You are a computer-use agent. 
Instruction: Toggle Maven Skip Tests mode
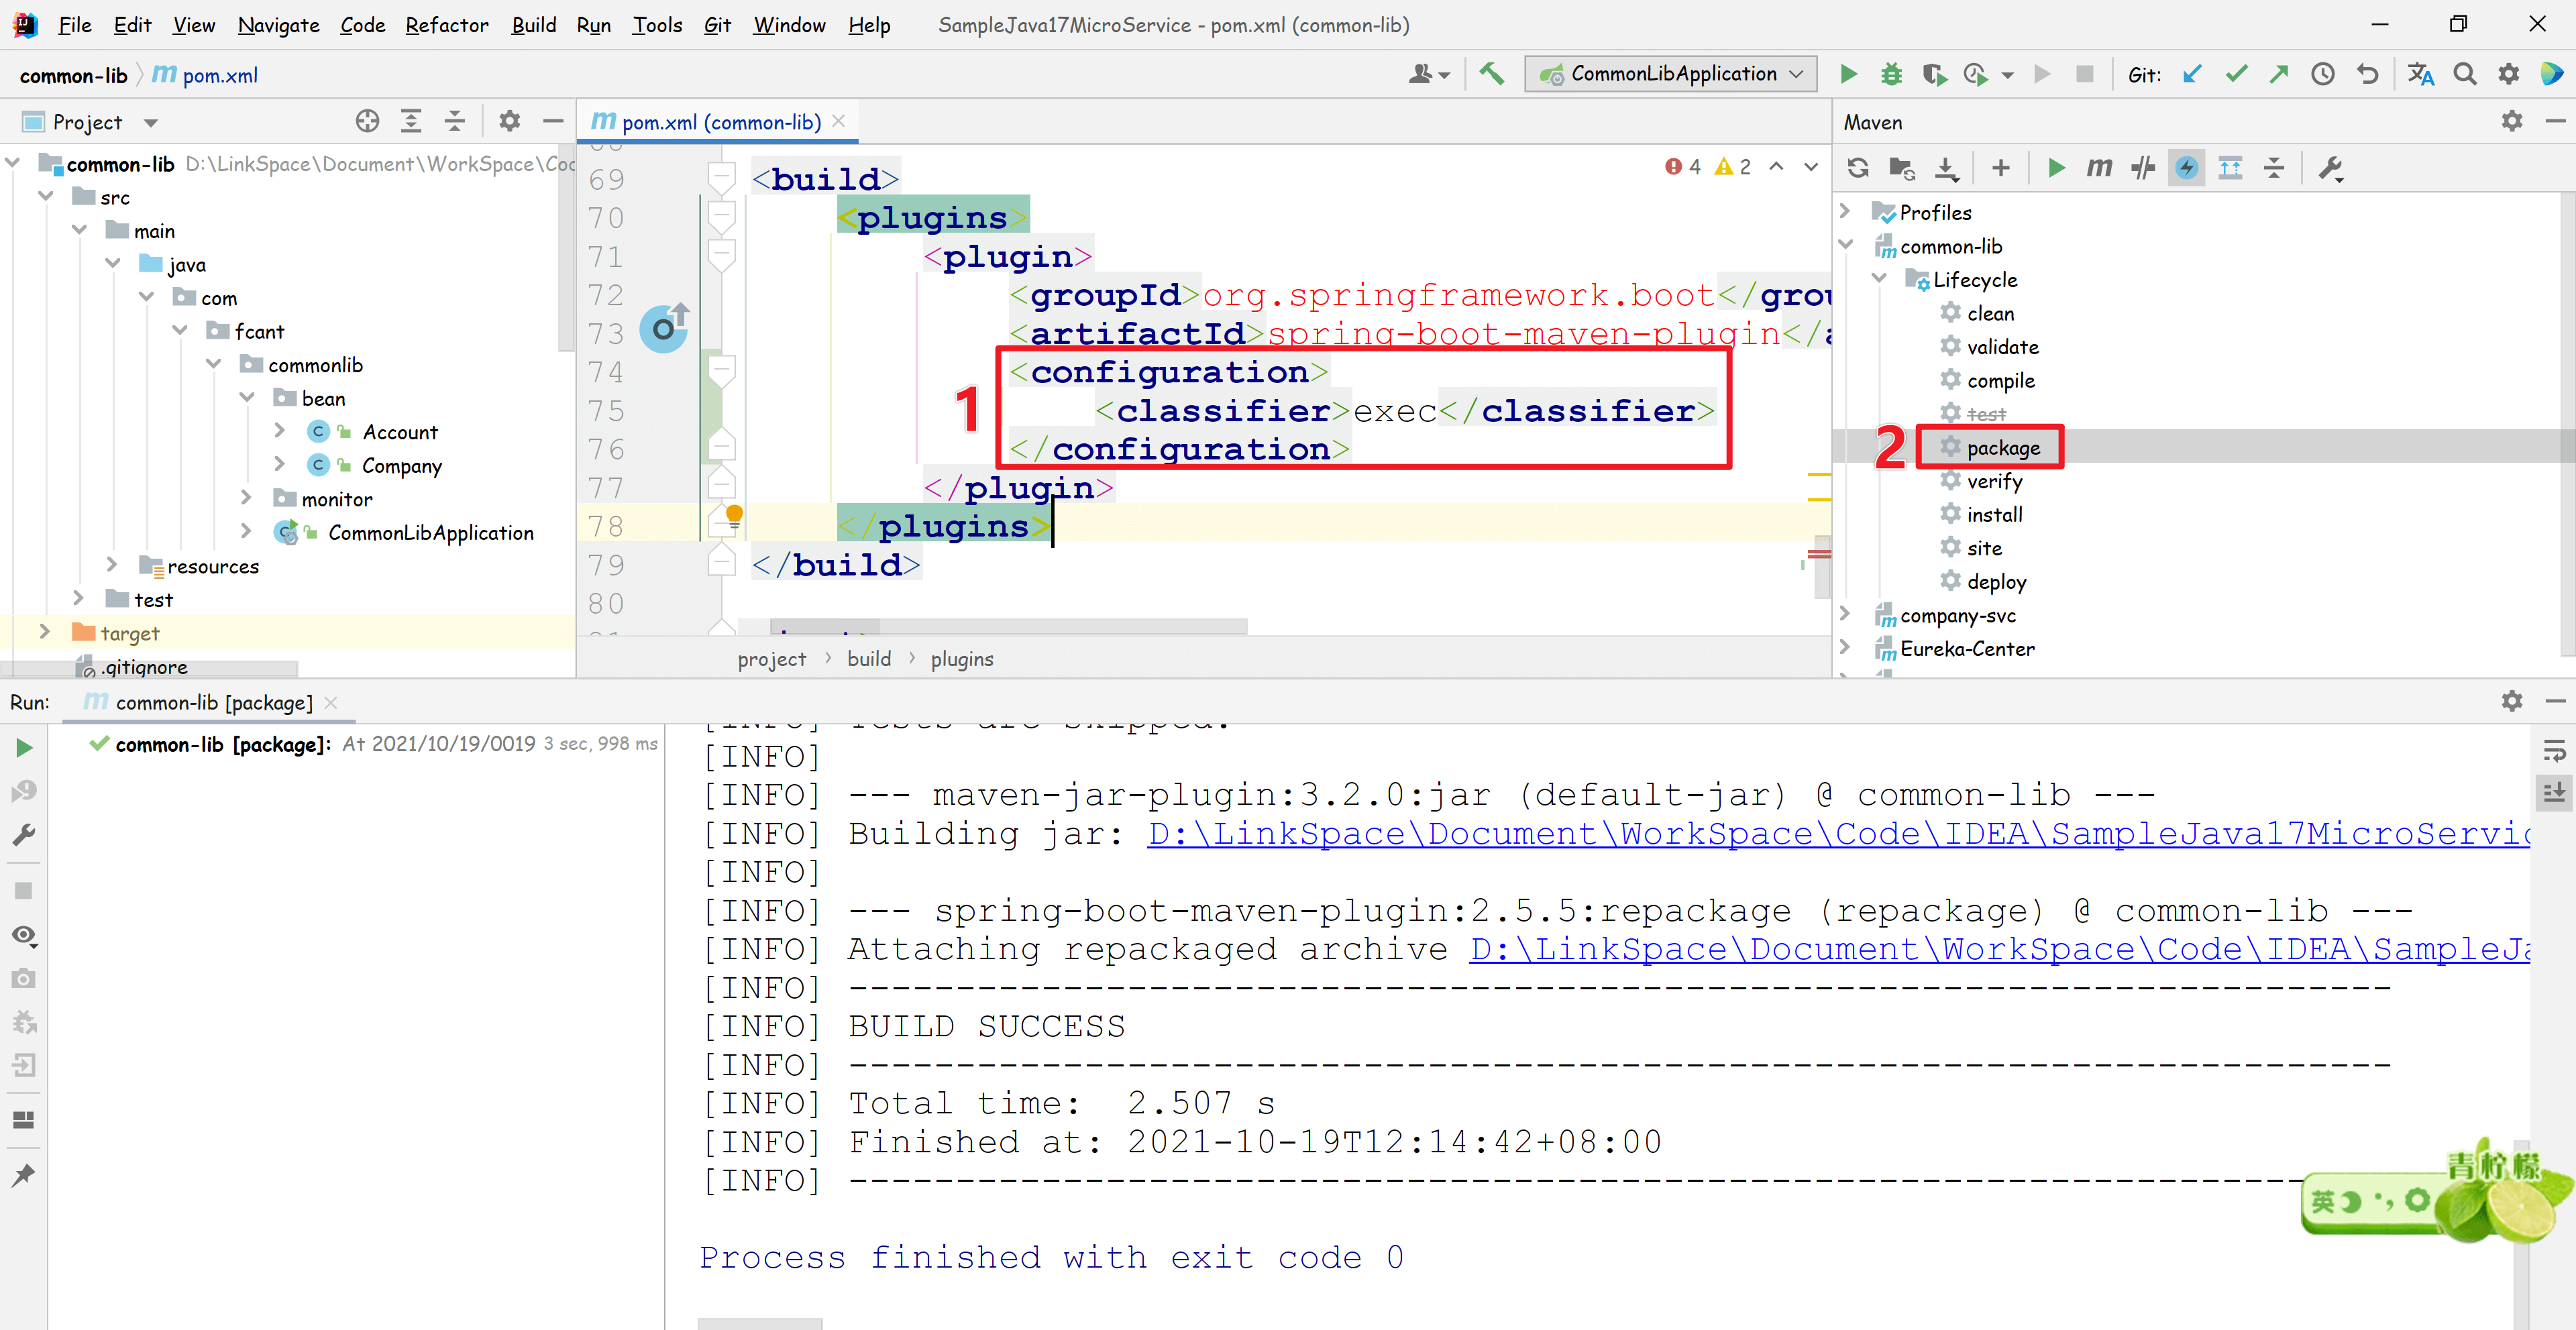(2186, 168)
